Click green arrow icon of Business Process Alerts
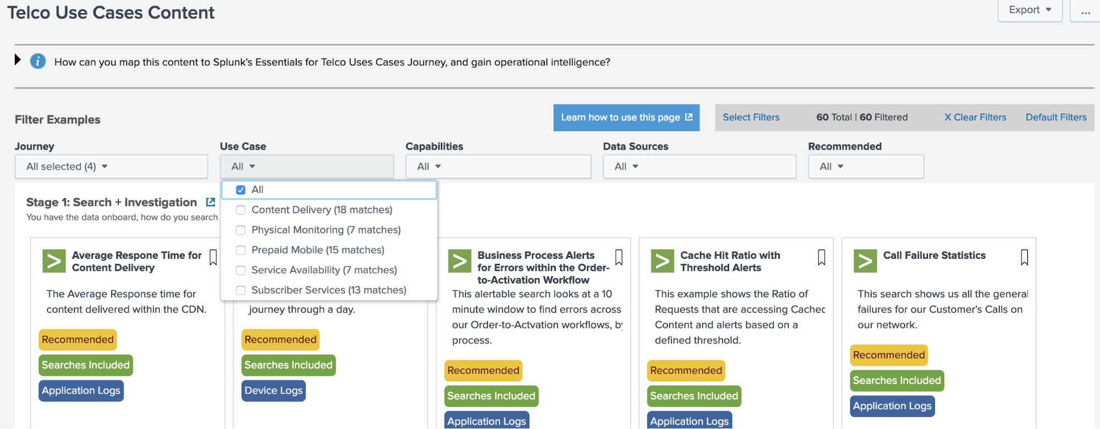Screen dimensions: 1100x429 tap(459, 261)
